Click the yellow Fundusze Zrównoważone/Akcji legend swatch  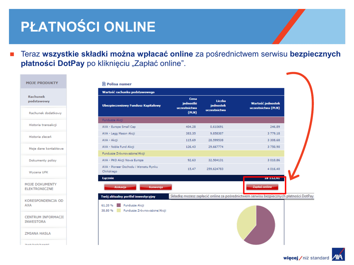click(119, 210)
